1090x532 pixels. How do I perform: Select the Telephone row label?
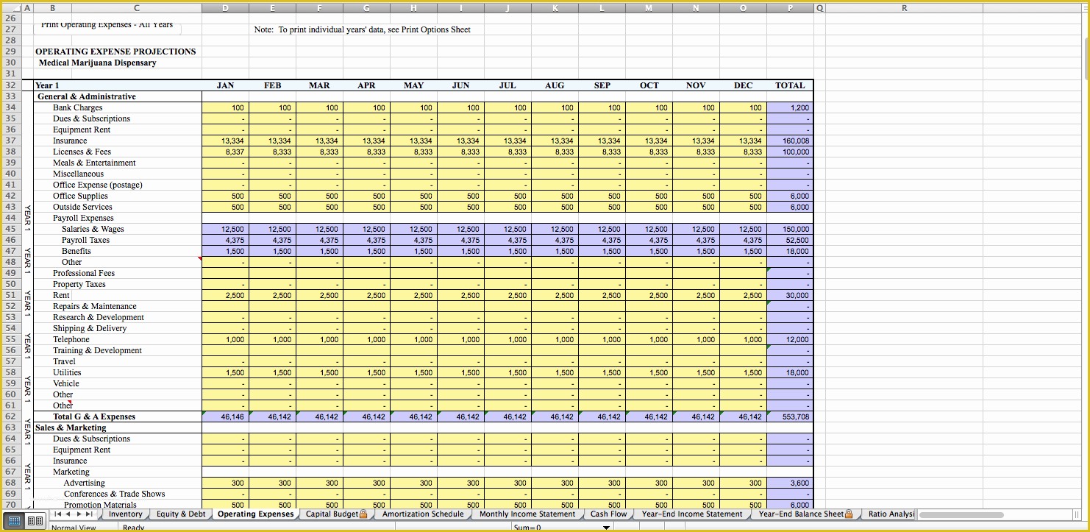click(71, 339)
